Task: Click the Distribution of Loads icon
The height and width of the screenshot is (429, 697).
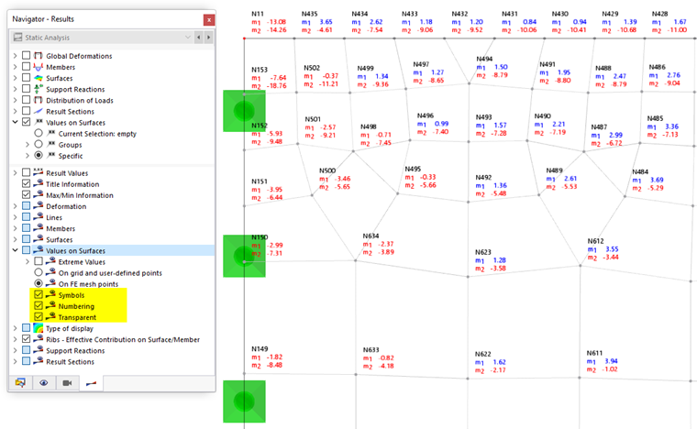Action: [x=39, y=100]
